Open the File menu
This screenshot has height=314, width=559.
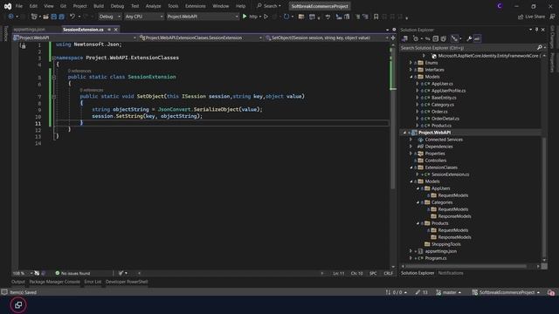(19, 6)
